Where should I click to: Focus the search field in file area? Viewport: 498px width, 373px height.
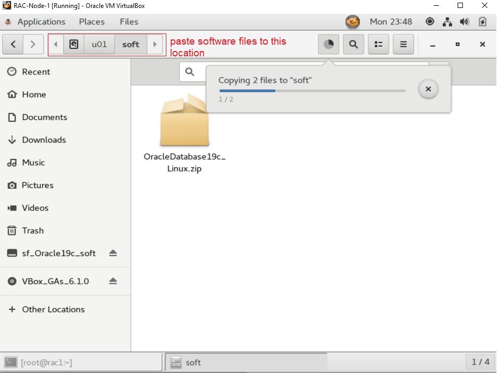(x=194, y=72)
